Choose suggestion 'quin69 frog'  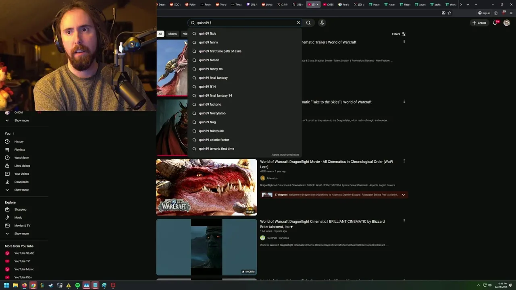coord(245,122)
